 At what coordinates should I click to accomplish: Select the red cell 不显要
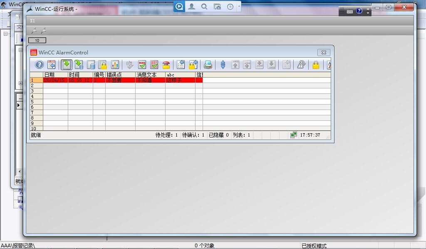[x=120, y=80]
